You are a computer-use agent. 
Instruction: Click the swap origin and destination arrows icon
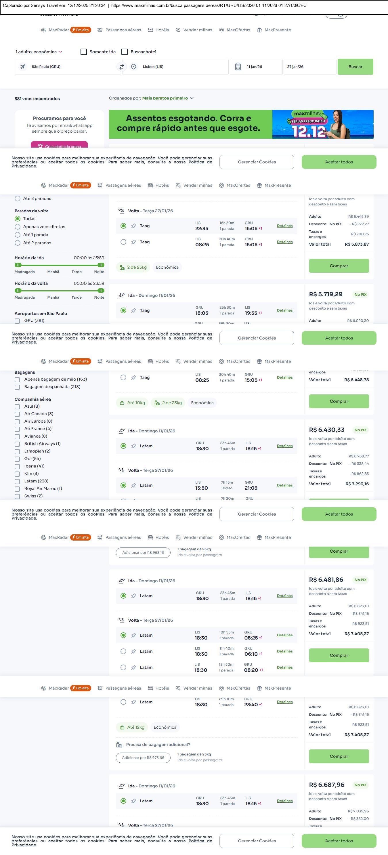121,67
